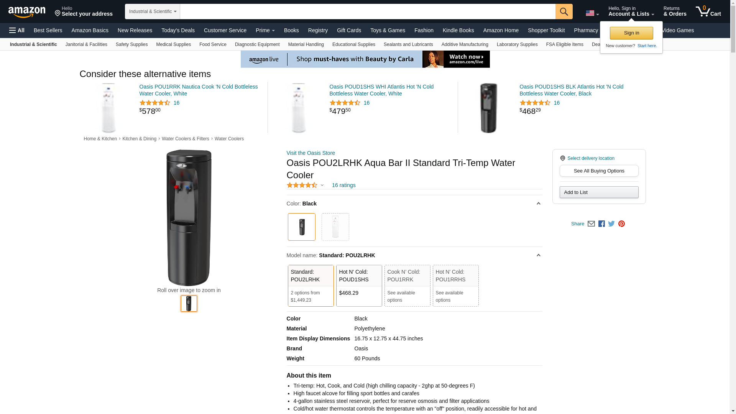Image resolution: width=736 pixels, height=414 pixels.
Task: Visit the Oasis Store link
Action: (310, 153)
